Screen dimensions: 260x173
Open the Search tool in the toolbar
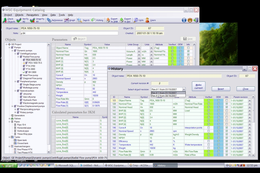click(x=83, y=20)
